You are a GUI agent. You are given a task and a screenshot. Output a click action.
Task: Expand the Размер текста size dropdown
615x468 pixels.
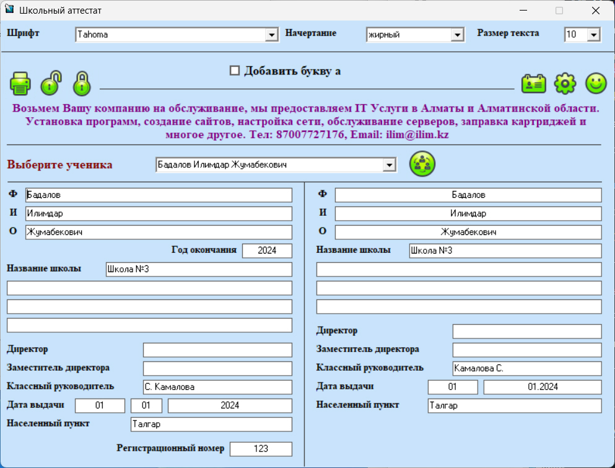coord(593,35)
